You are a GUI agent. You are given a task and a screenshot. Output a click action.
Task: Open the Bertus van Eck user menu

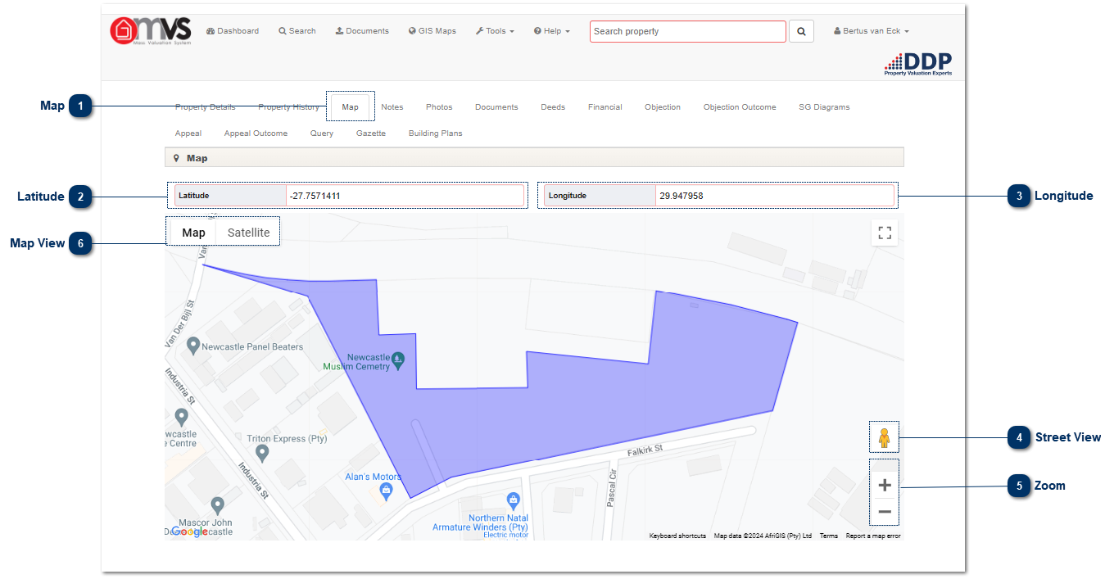[x=871, y=31]
